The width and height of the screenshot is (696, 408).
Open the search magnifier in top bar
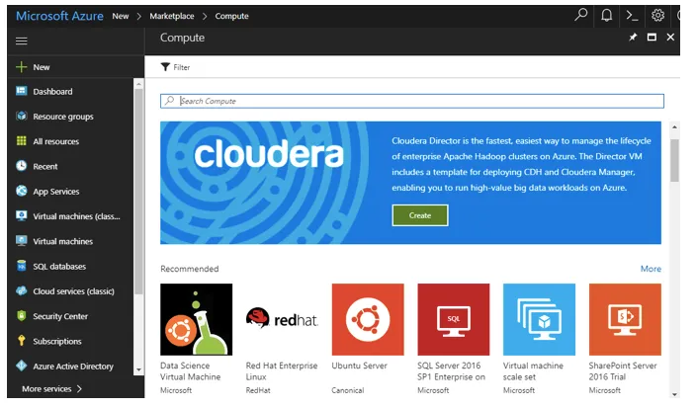(580, 15)
